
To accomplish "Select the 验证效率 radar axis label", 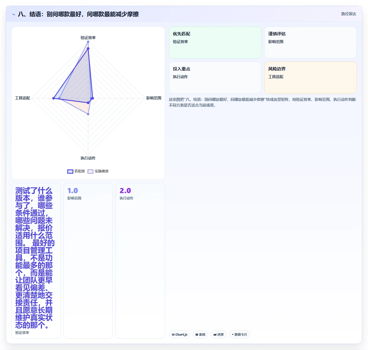I will 88,38.
